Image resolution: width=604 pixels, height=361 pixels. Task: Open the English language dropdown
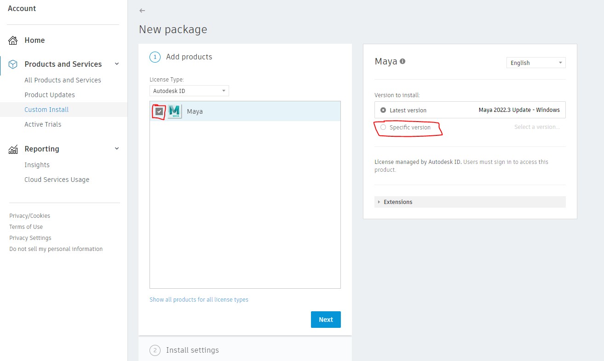(x=536, y=63)
